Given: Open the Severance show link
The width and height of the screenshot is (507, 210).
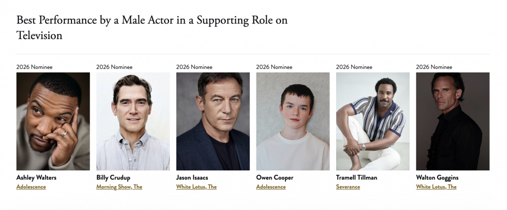Looking at the screenshot, I should click(x=348, y=187).
